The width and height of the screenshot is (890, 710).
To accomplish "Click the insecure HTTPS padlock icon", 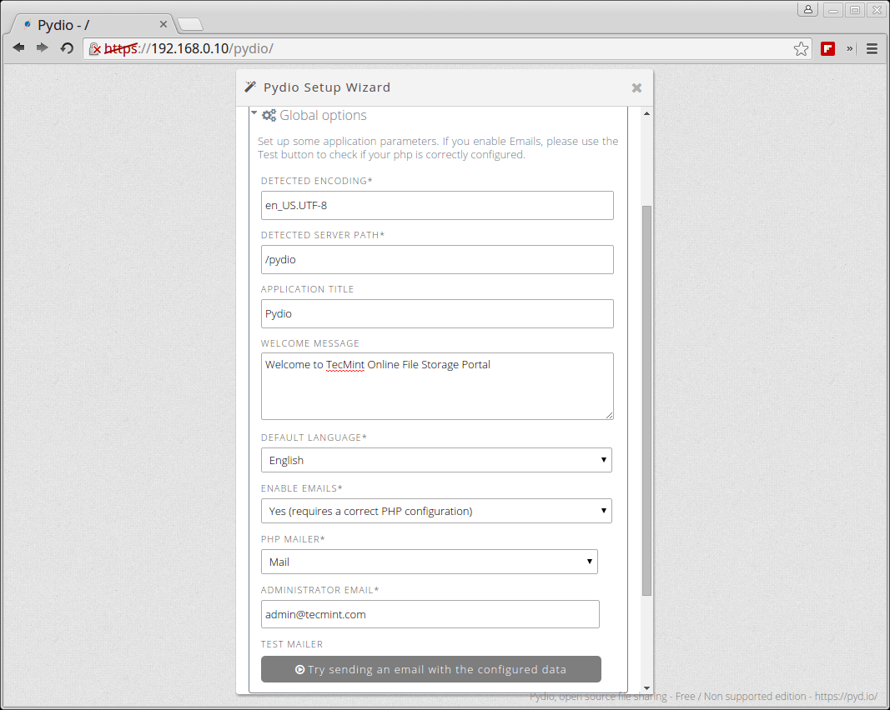I will pyautogui.click(x=95, y=49).
